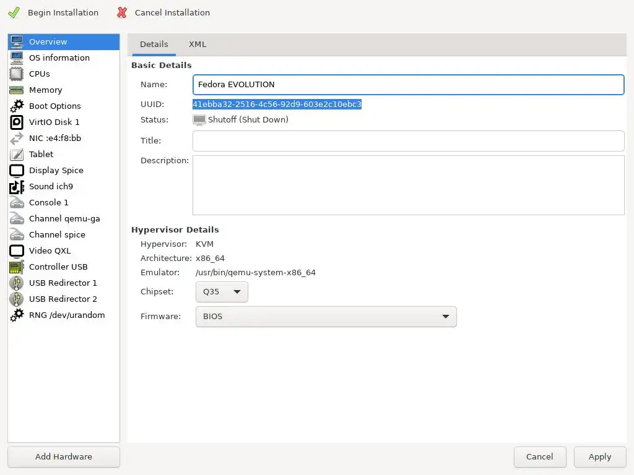Open OS information via its computer icon
Viewport: 634px width, 475px height.
point(17,58)
